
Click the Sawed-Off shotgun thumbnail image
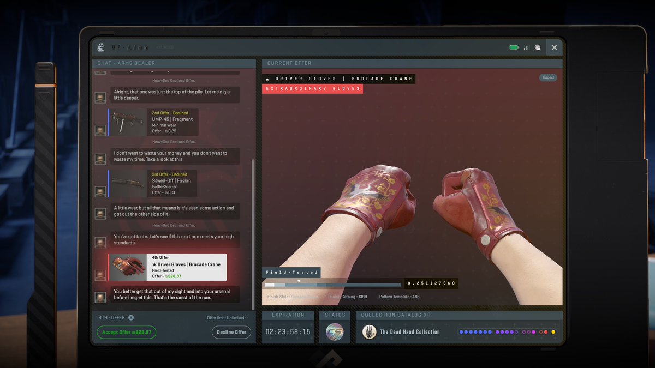tap(128, 183)
